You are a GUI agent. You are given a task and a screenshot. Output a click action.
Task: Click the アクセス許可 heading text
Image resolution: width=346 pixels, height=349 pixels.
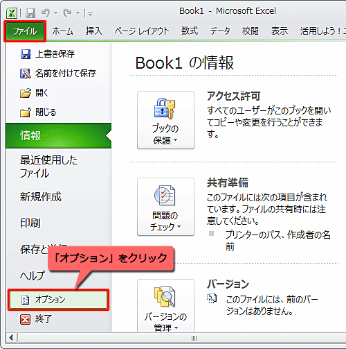pyautogui.click(x=233, y=96)
